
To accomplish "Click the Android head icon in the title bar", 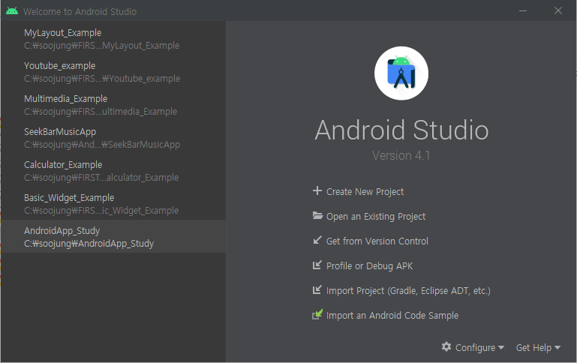I will tap(12, 11).
